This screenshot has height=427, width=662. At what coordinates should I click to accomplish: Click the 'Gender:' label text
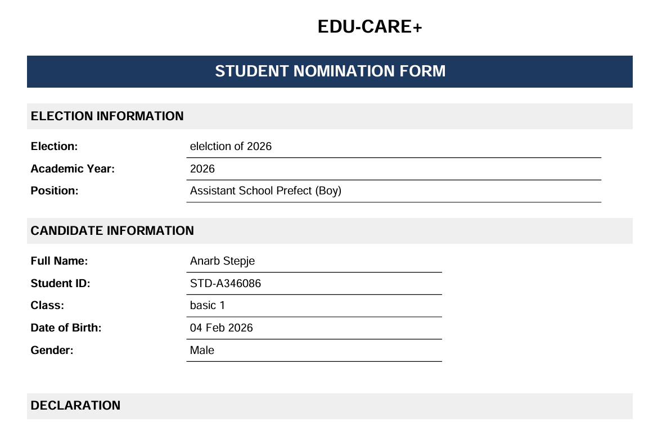tap(52, 351)
